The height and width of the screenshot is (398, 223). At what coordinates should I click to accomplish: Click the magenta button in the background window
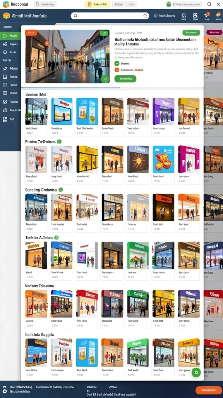[214, 33]
